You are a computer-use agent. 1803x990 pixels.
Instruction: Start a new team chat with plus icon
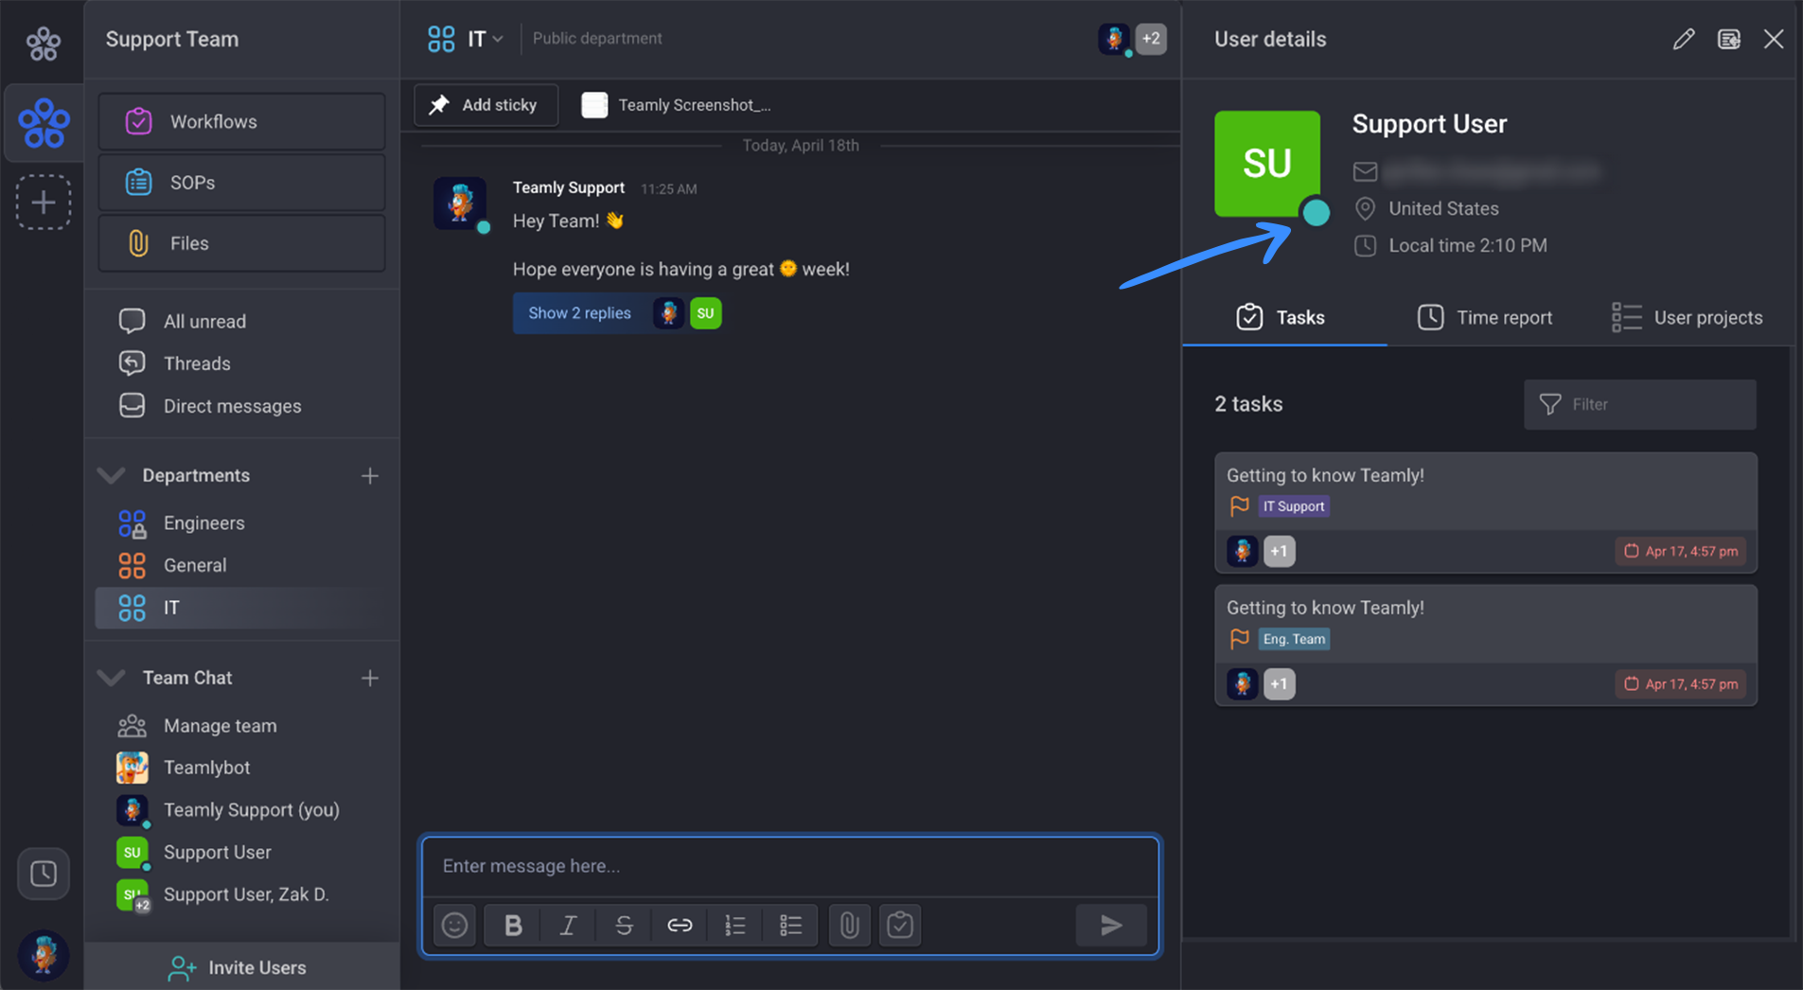tap(370, 678)
